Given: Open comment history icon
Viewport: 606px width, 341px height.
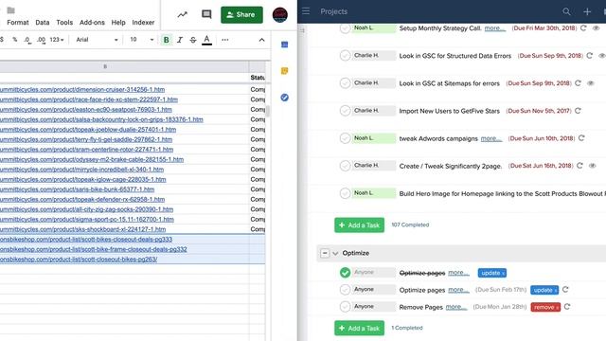Looking at the screenshot, I should [x=206, y=15].
